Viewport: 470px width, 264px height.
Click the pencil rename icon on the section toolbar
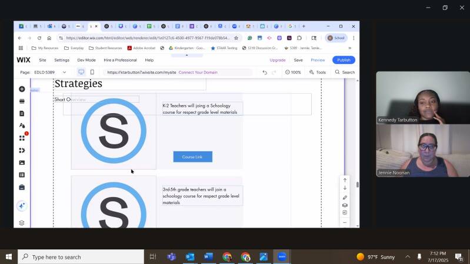pyautogui.click(x=345, y=198)
